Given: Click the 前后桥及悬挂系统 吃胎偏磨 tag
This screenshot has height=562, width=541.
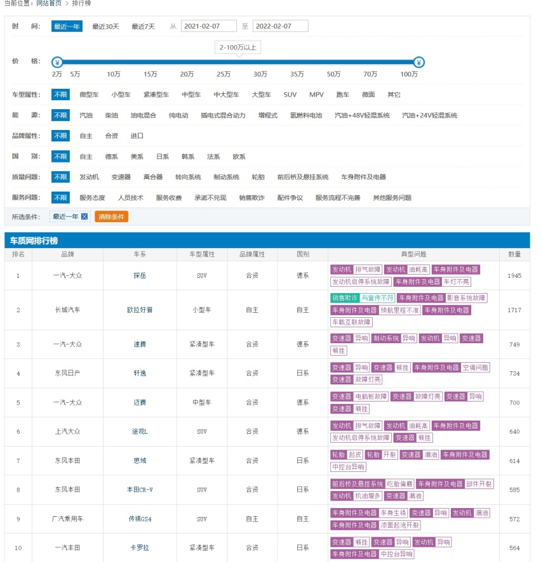Looking at the screenshot, I should 372,484.
